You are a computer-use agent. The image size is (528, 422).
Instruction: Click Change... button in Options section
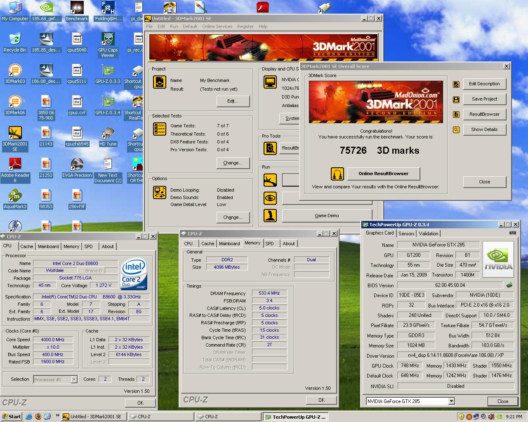tap(233, 217)
